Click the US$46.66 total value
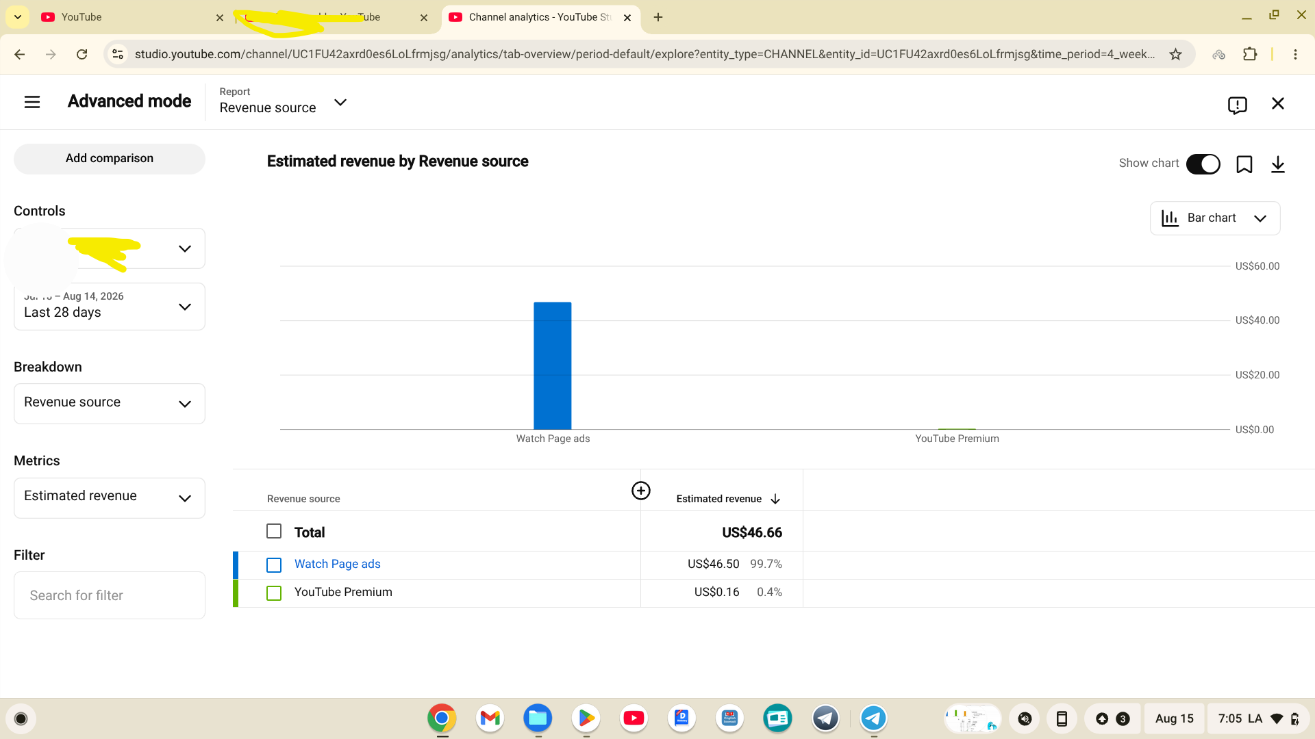 [x=752, y=532]
